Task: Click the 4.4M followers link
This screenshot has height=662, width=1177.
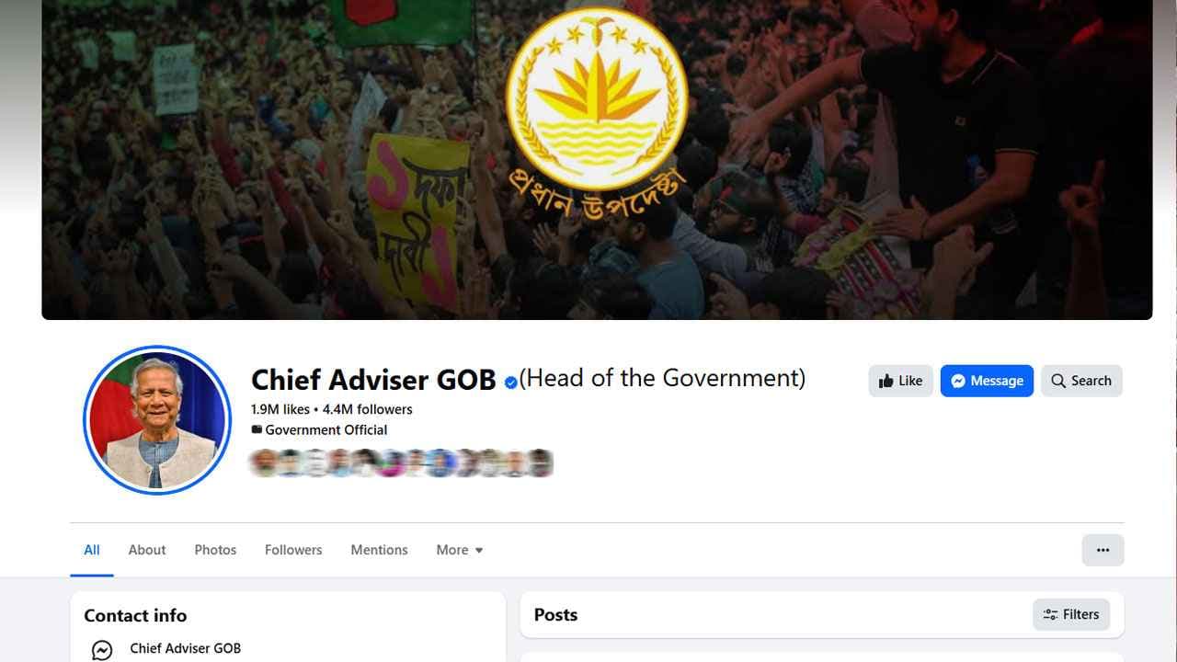Action: (367, 409)
